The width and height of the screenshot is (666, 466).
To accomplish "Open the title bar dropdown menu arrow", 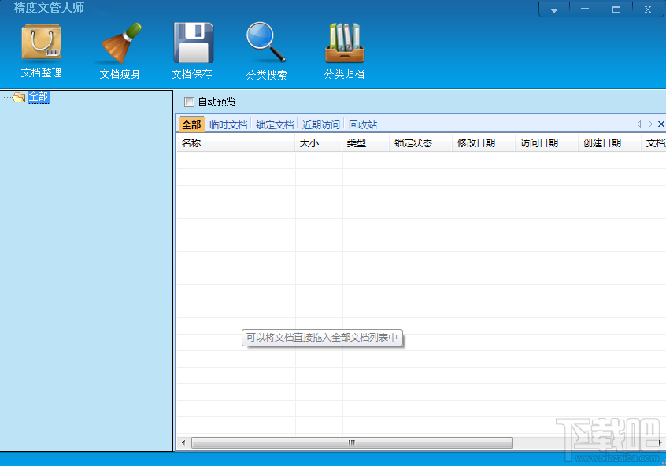I will point(554,9).
